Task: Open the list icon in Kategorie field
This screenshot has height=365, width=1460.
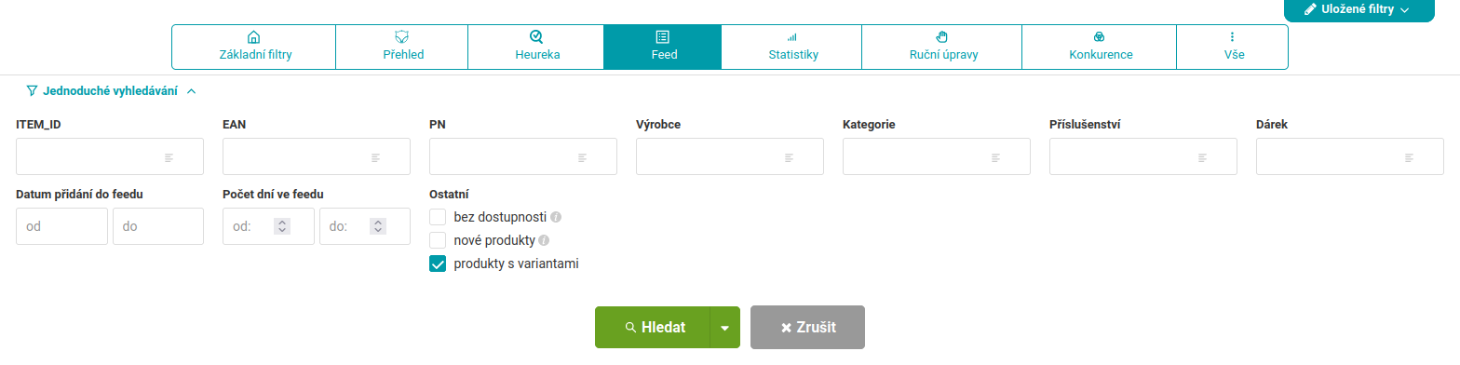Action: click(x=996, y=156)
